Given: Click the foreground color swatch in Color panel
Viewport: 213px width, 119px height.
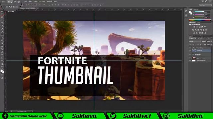Looking at the screenshot, I should point(190,12).
